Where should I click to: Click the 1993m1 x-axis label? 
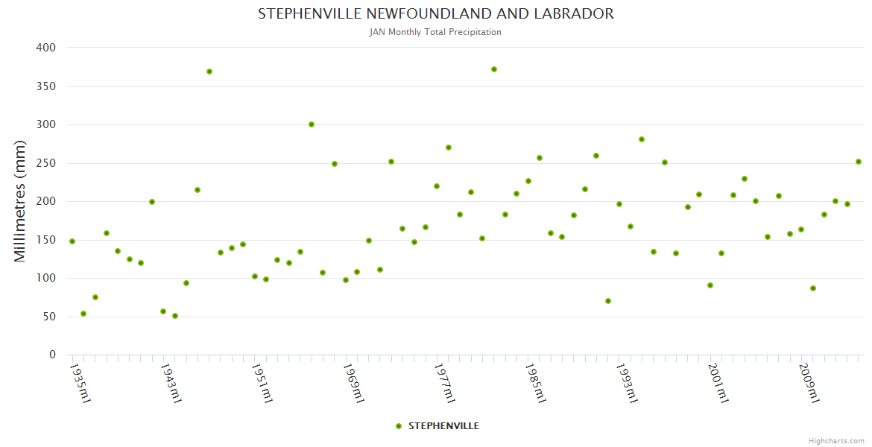628,383
